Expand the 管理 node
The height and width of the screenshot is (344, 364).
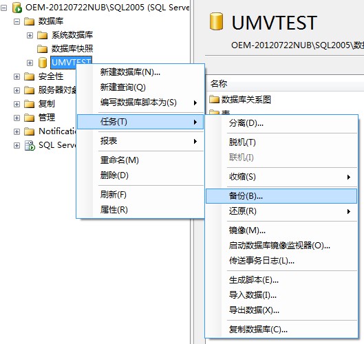pyautogui.click(x=17, y=118)
